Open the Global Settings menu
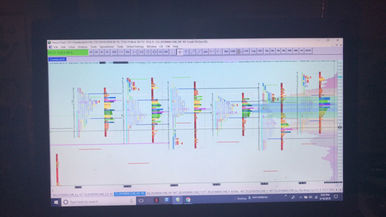Viewport: 386px width, 217px height. pyautogui.click(x=135, y=46)
